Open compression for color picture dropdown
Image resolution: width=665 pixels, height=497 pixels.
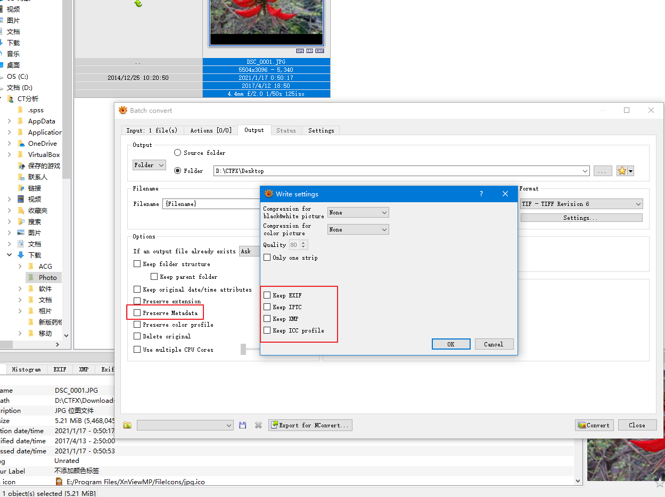[358, 229]
